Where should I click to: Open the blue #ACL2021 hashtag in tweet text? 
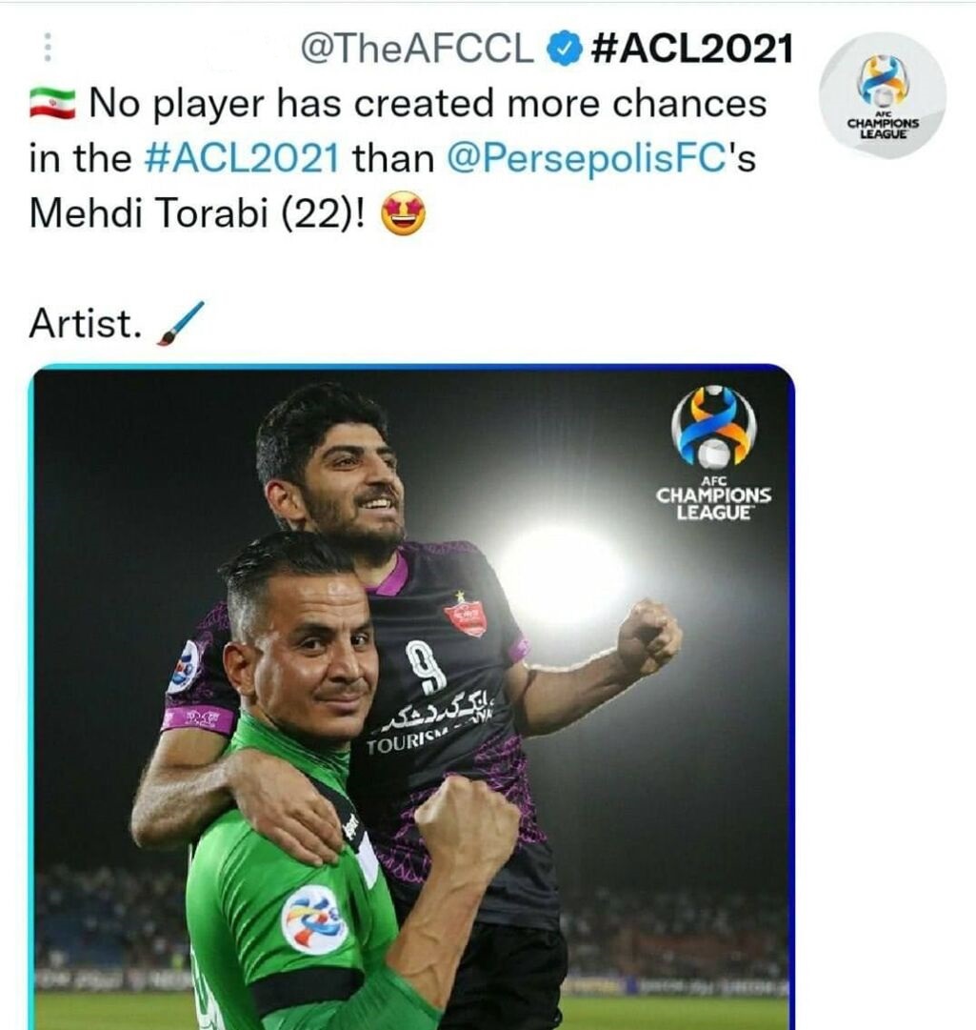point(242,159)
